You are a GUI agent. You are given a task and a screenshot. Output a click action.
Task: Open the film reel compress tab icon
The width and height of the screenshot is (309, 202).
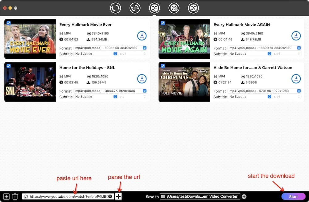click(x=174, y=8)
